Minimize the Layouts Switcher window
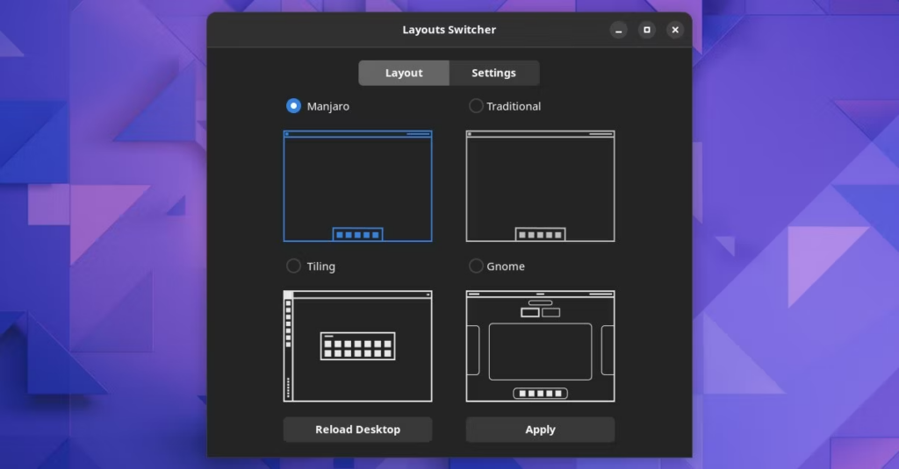The image size is (899, 469). click(x=619, y=30)
